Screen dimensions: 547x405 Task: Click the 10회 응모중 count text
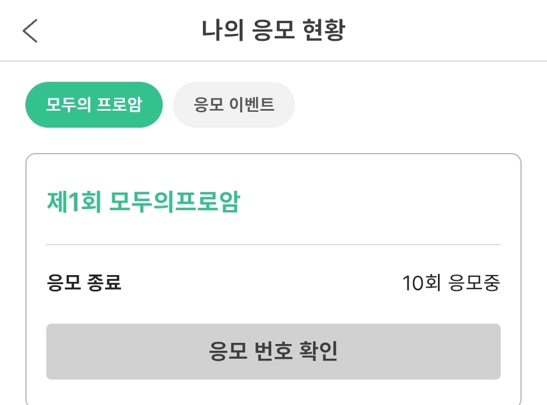click(x=451, y=282)
